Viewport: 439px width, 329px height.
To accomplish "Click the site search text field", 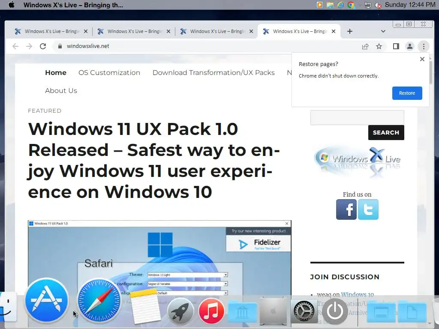I will click(x=357, y=117).
